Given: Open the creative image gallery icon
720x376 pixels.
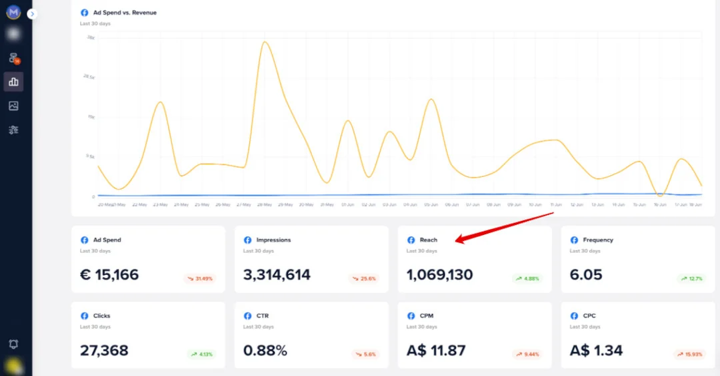Looking at the screenshot, I should [x=14, y=106].
